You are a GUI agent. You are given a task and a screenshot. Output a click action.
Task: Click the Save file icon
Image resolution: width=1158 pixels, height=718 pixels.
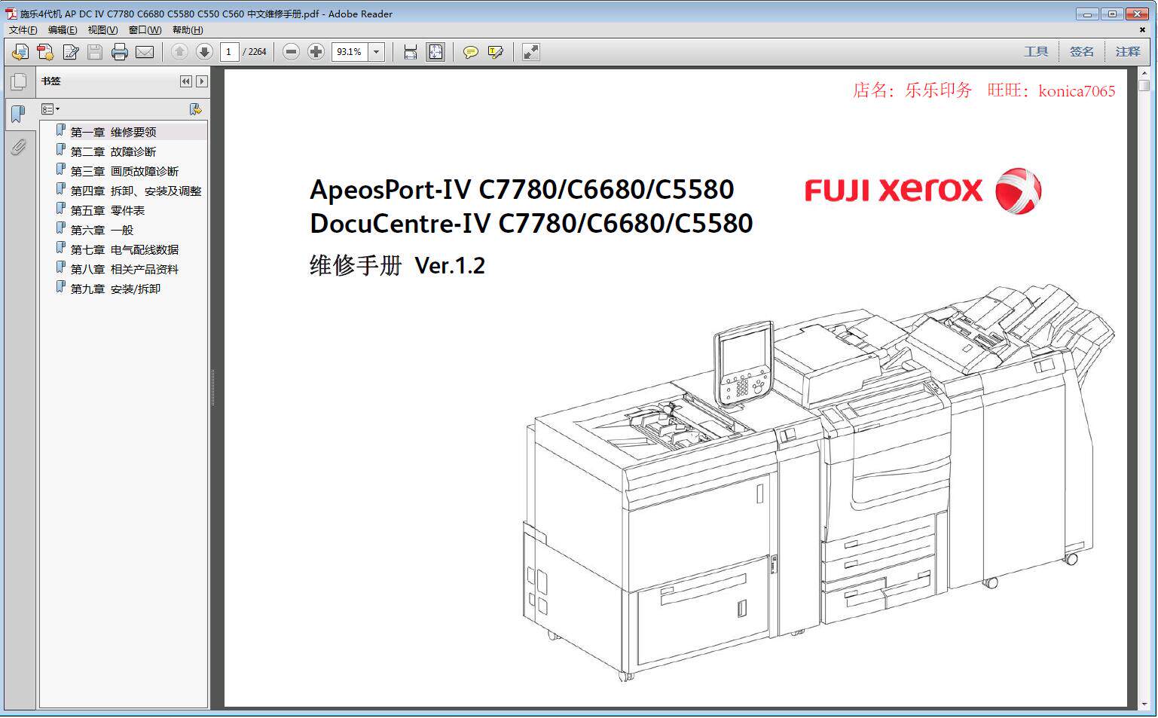tap(93, 51)
